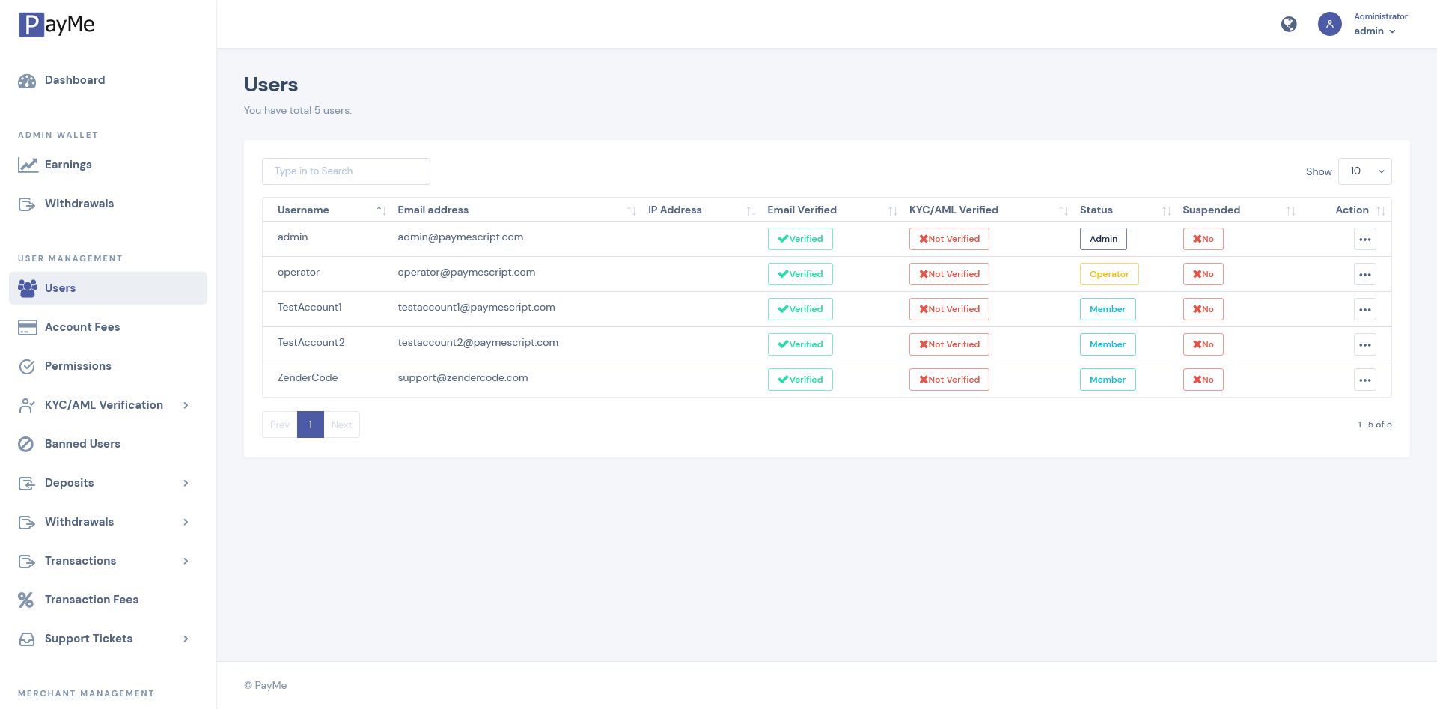Click the admin user avatar icon
Screen dimensions: 1437x709
(x=1329, y=24)
